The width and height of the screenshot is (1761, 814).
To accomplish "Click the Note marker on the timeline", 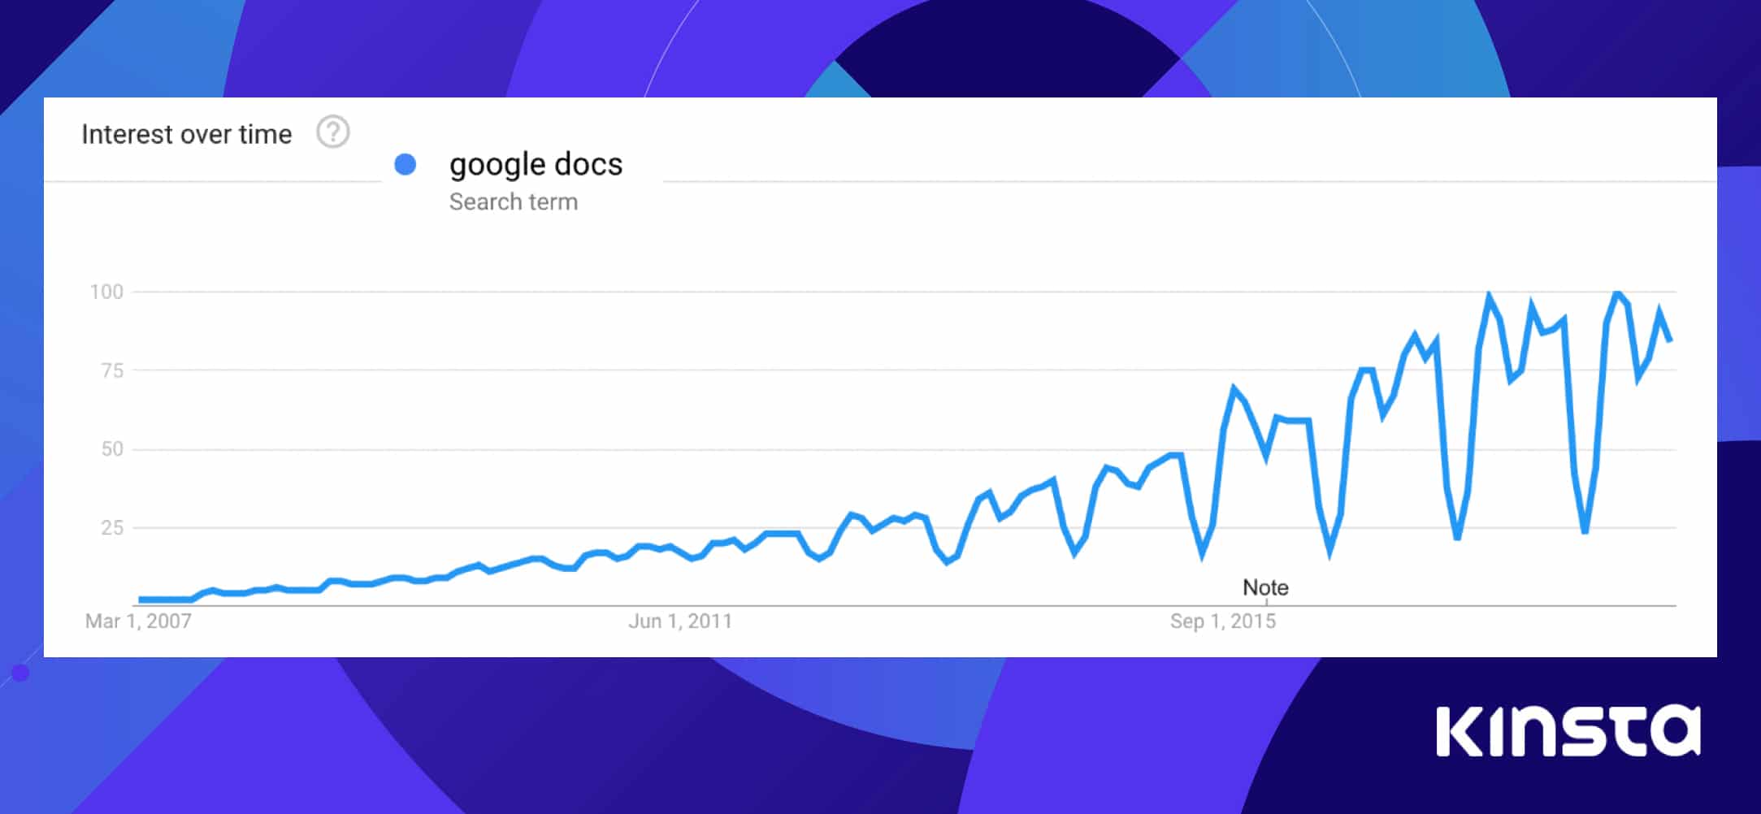I will coord(1265,587).
